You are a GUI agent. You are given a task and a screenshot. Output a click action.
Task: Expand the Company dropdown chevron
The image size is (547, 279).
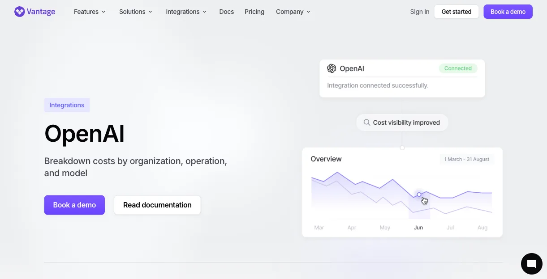pyautogui.click(x=308, y=12)
